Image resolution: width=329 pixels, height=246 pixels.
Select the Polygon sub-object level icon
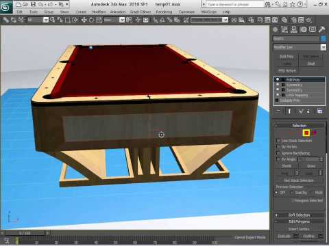pyautogui.click(x=306, y=133)
